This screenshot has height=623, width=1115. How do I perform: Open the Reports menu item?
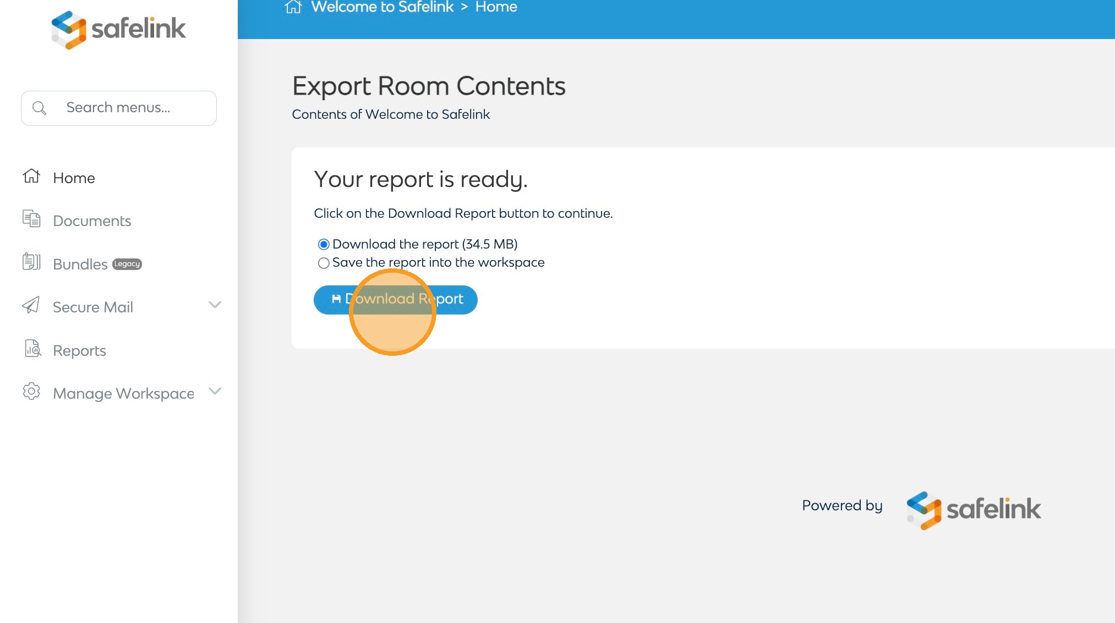click(79, 351)
